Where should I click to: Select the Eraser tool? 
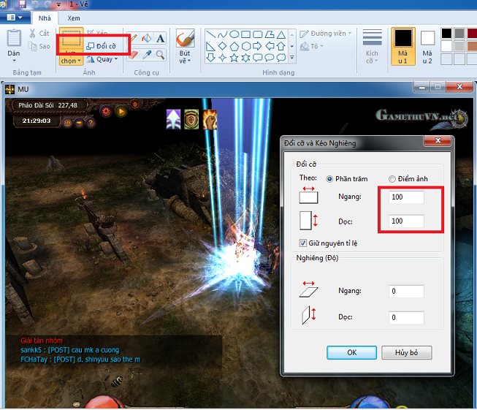point(133,55)
